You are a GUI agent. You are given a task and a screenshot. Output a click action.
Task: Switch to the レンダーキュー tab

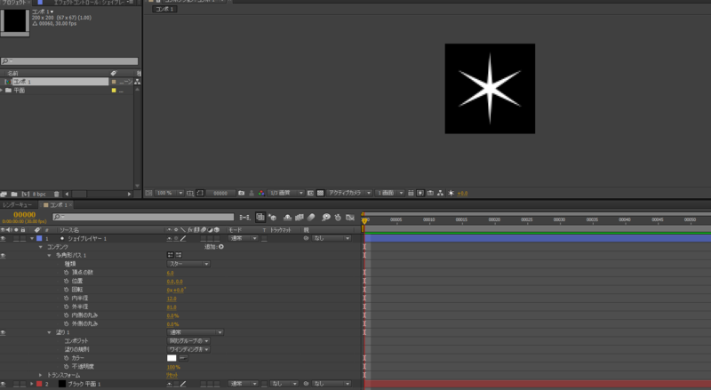(17, 205)
